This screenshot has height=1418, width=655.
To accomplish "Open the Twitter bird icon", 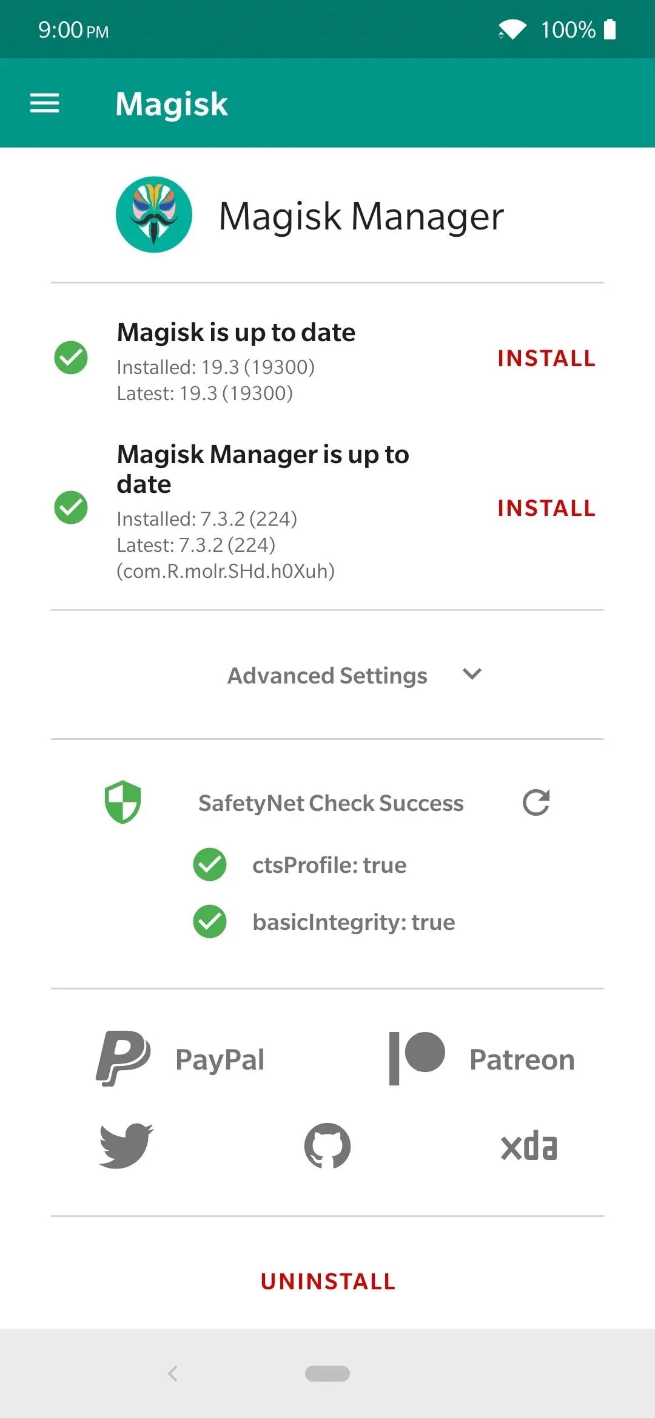I will tap(126, 1145).
